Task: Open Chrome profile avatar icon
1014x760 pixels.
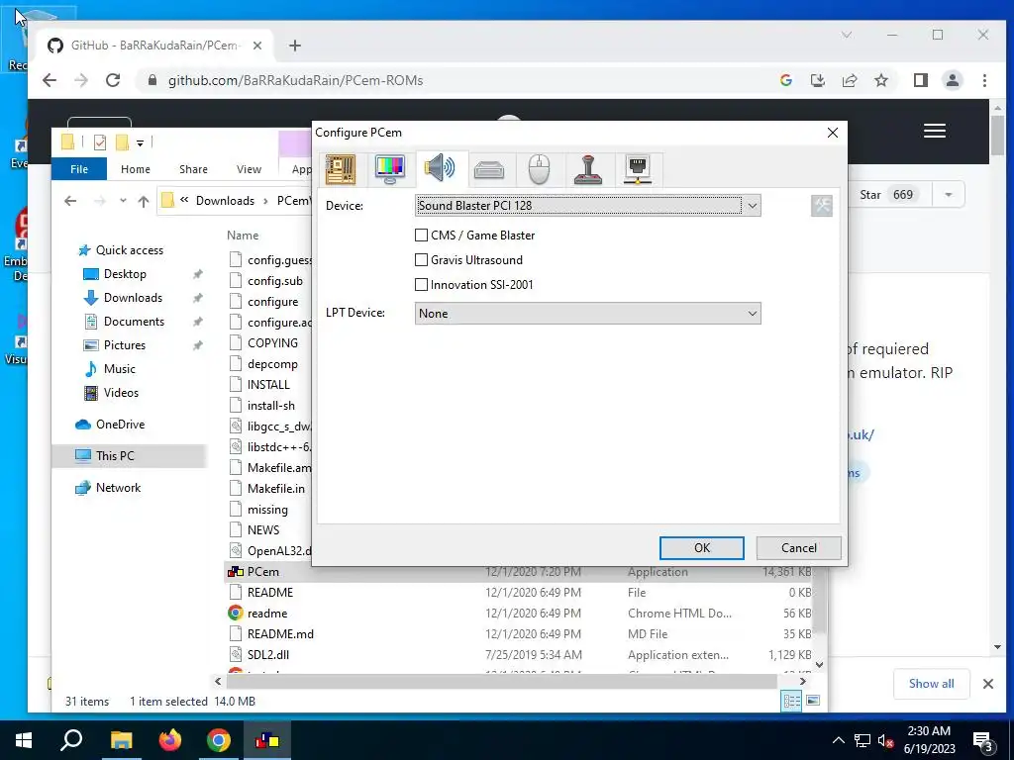Action: [x=953, y=80]
